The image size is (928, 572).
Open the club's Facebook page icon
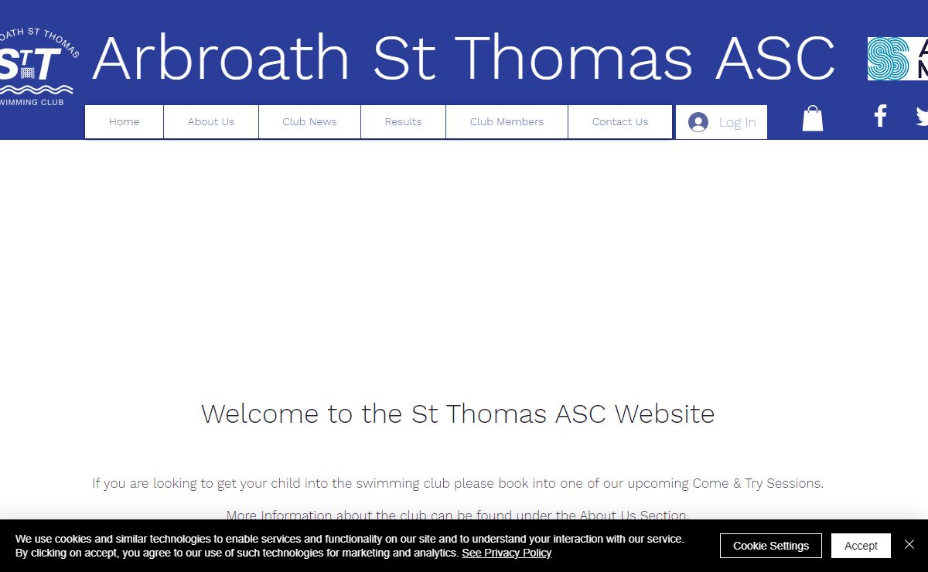click(x=880, y=116)
